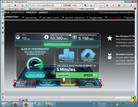This screenshot has width=138, height=107.
Task: Click the search engine selector icon
Action: [x=91, y=5]
